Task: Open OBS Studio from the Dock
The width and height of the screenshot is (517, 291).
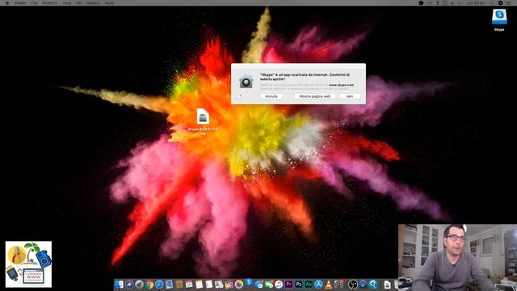Action: (352, 285)
